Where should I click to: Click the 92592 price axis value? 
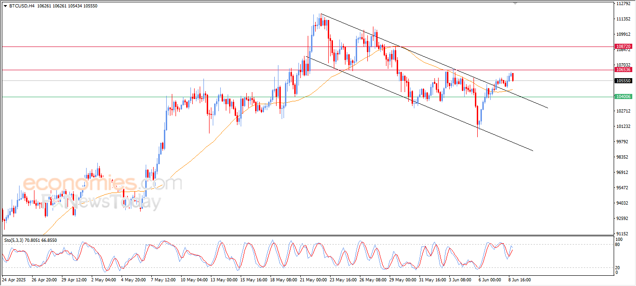pos(622,219)
